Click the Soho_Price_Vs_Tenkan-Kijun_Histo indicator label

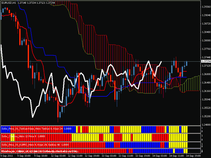(36, 129)
